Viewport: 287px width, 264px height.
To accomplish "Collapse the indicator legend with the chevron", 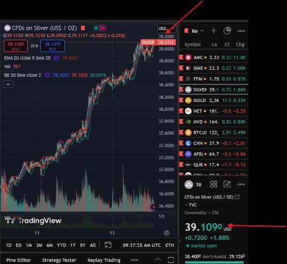I will pyautogui.click(x=8, y=84).
